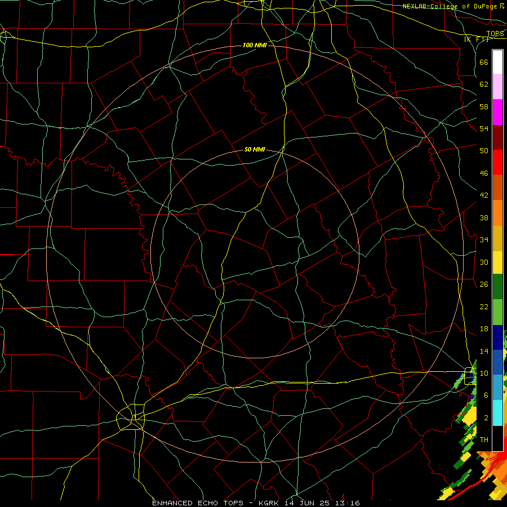507x507 pixels.
Task: Click the legend value "10"
Action: pos(484,373)
